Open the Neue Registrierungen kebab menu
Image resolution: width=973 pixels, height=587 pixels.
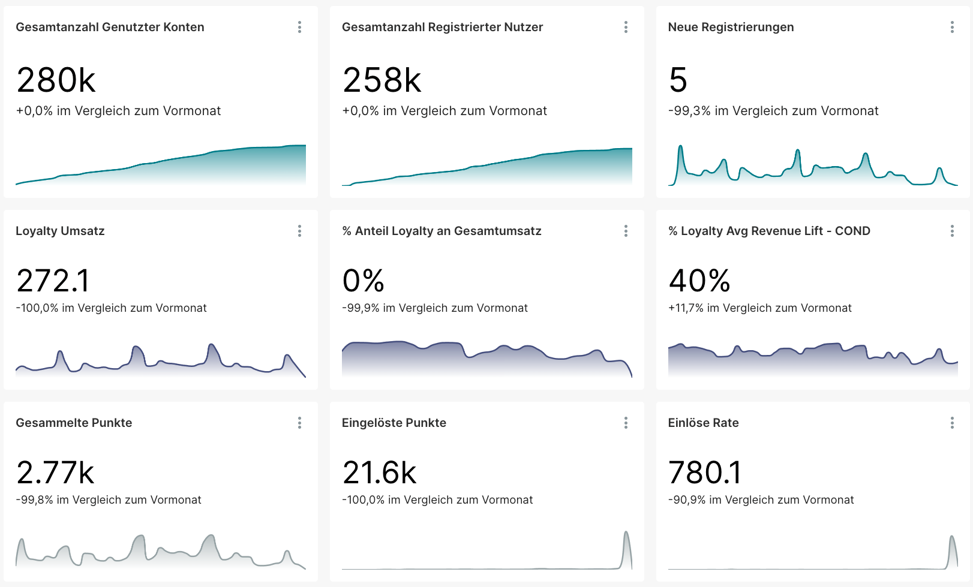tap(951, 27)
